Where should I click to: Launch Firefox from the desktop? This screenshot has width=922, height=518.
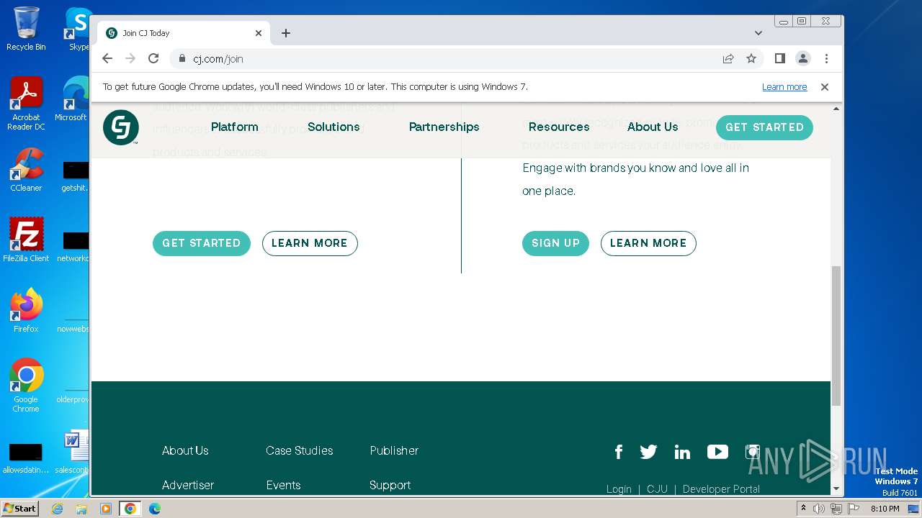[26, 311]
